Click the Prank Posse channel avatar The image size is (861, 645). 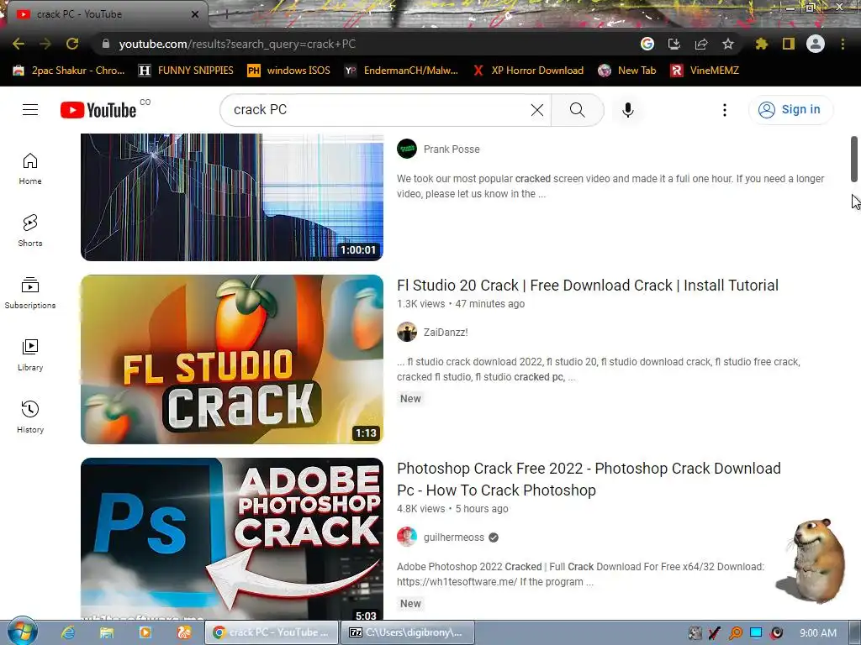click(407, 149)
